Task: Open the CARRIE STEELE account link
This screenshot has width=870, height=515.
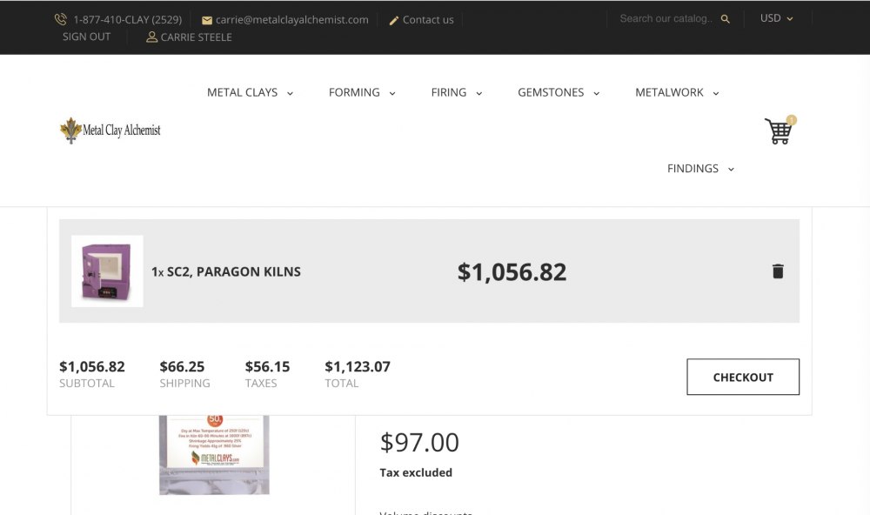Action: click(197, 37)
